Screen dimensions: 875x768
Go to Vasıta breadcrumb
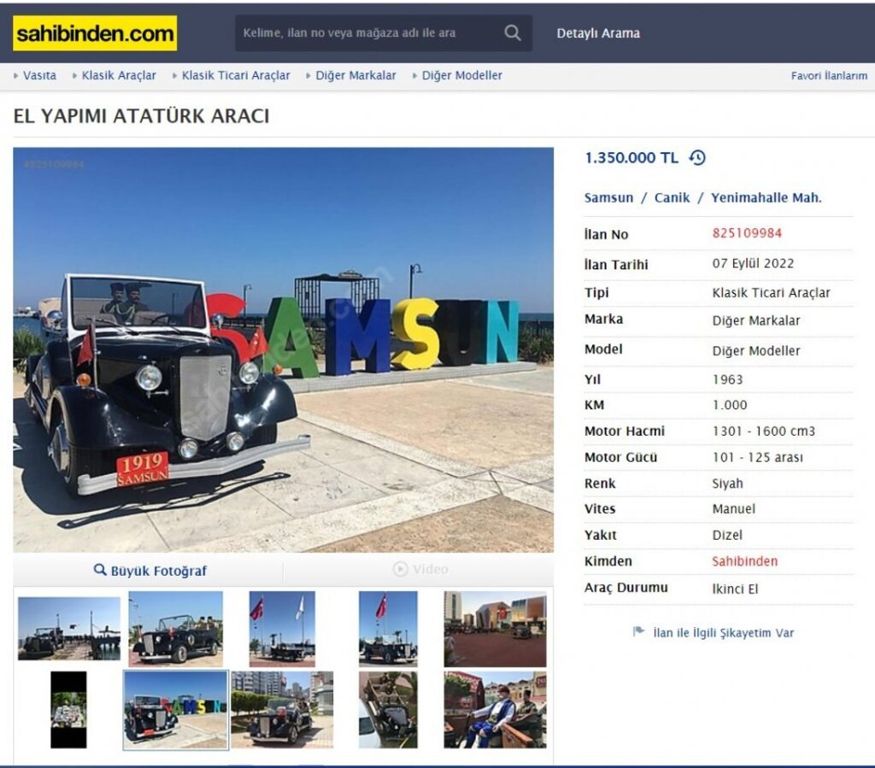[x=39, y=75]
